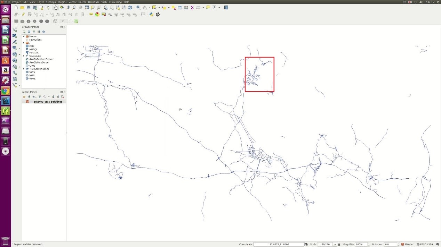The image size is (441, 247).
Task: Toggle suizhou_test_polylines layer visibility checkbox
Action: [27, 102]
